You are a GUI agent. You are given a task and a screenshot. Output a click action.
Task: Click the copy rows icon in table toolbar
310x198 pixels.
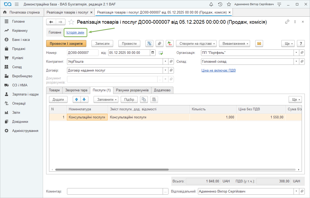tap(144, 99)
